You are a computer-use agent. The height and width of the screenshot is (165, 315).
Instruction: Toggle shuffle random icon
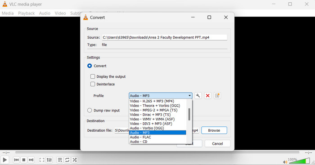[75, 160]
